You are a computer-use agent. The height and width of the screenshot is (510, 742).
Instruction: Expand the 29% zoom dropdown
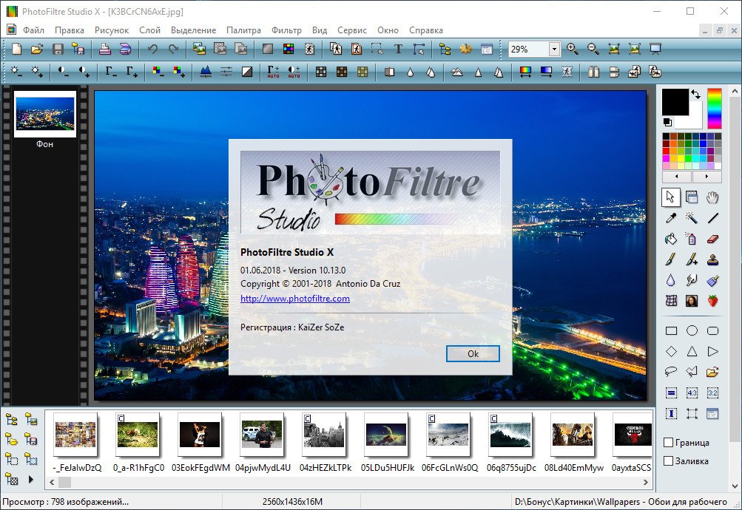554,50
